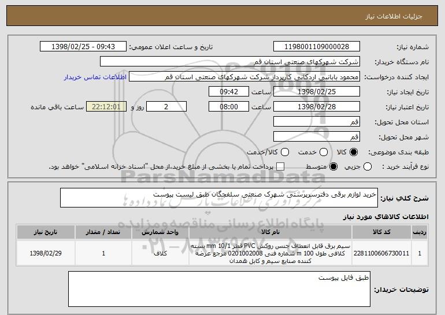Click the delivery city field
The width and height of the screenshot is (445, 315).
click(317, 137)
